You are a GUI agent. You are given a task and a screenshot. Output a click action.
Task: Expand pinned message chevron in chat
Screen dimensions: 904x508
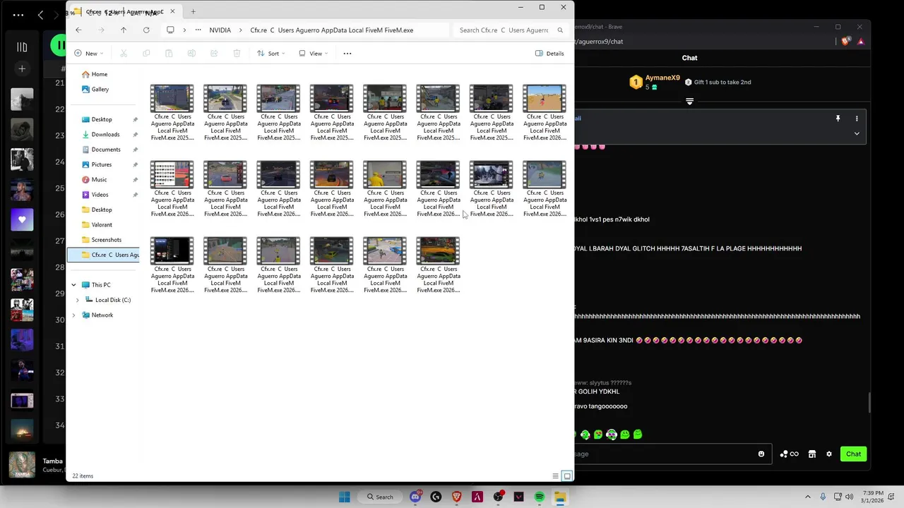pyautogui.click(x=857, y=133)
